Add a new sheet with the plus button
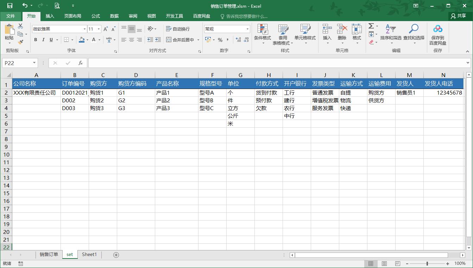 (x=116, y=254)
